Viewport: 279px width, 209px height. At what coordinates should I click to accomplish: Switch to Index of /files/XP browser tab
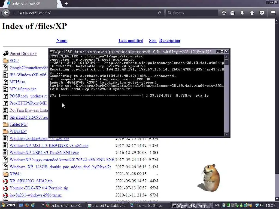33,4
